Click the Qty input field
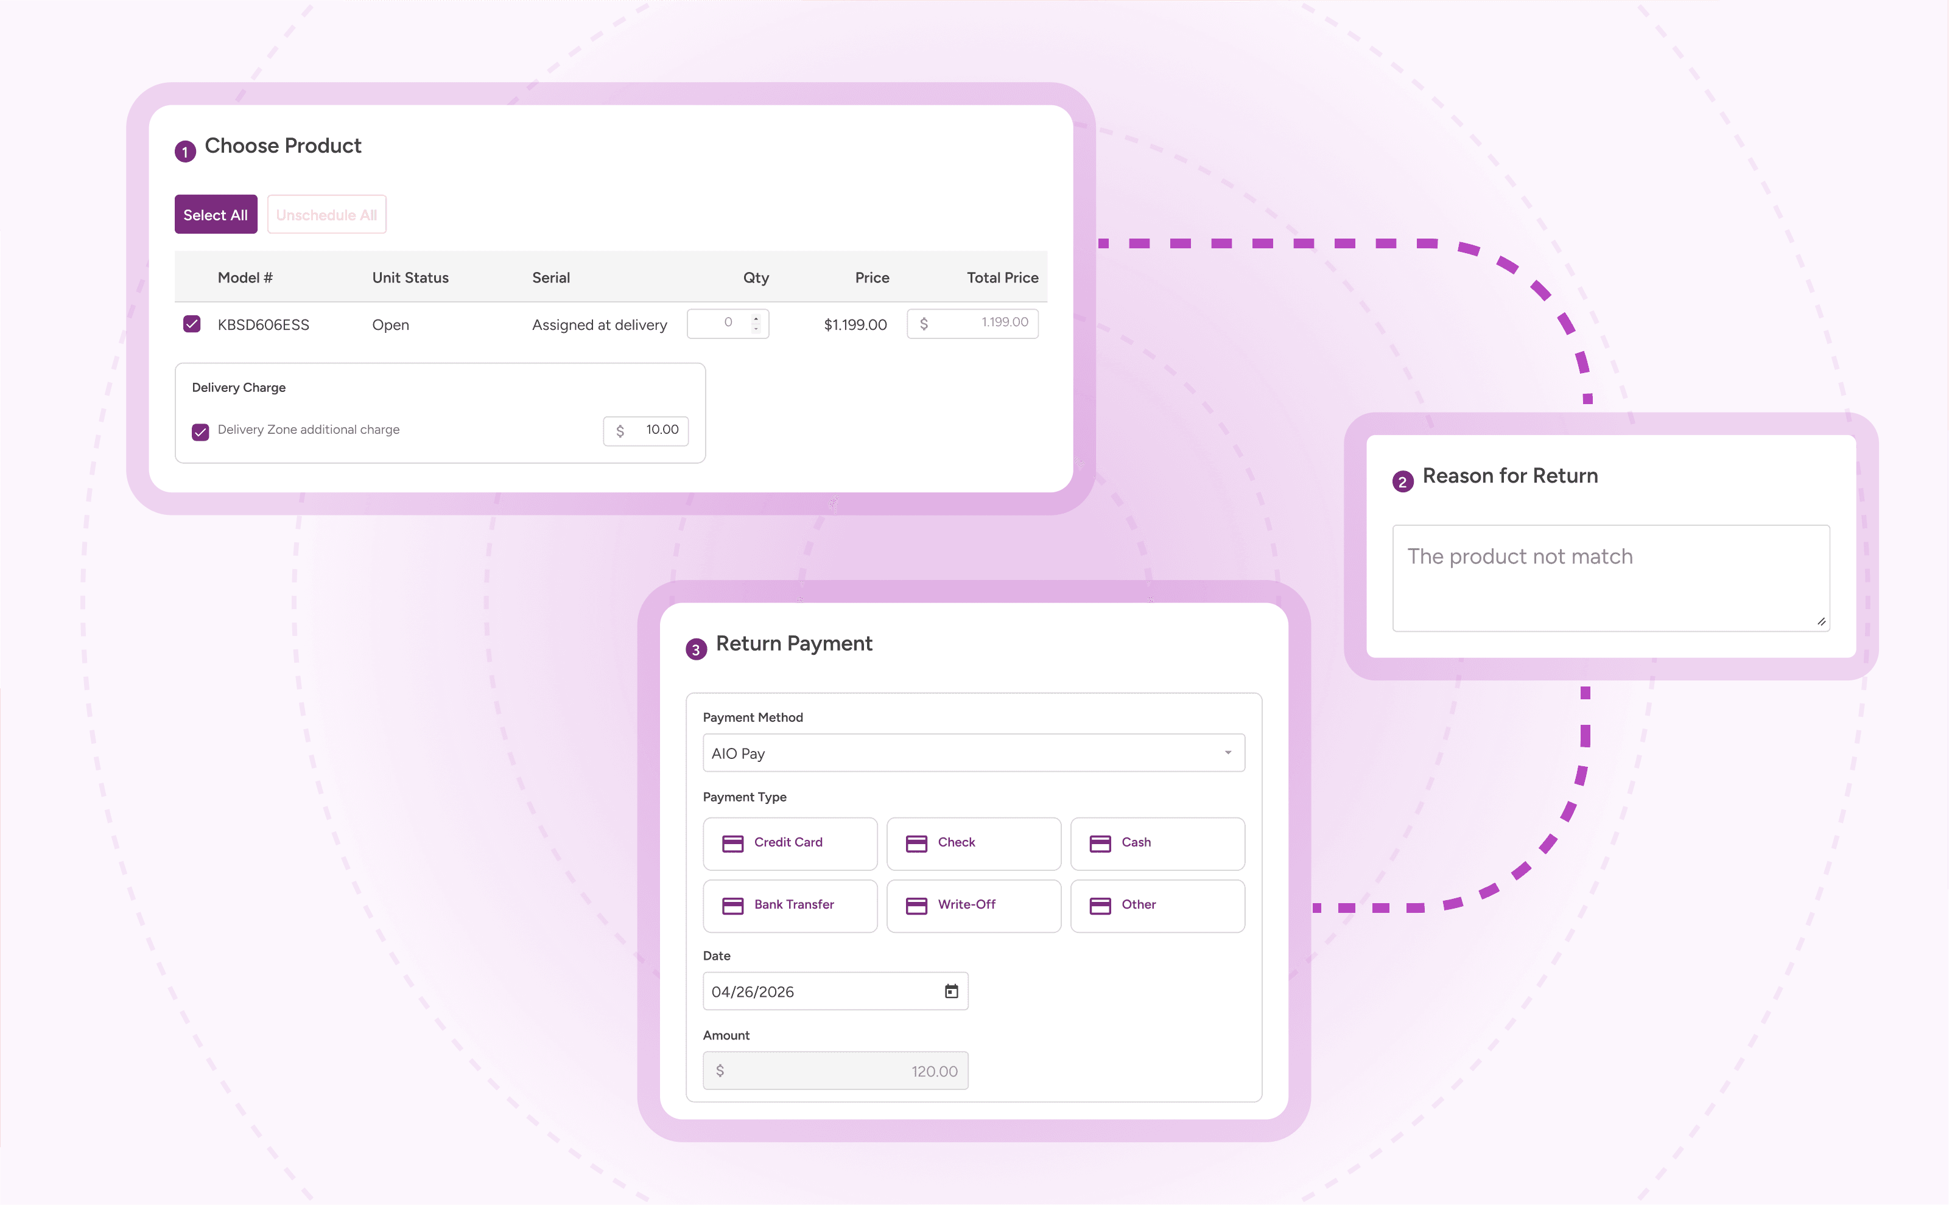This screenshot has width=1949, height=1205. click(728, 323)
